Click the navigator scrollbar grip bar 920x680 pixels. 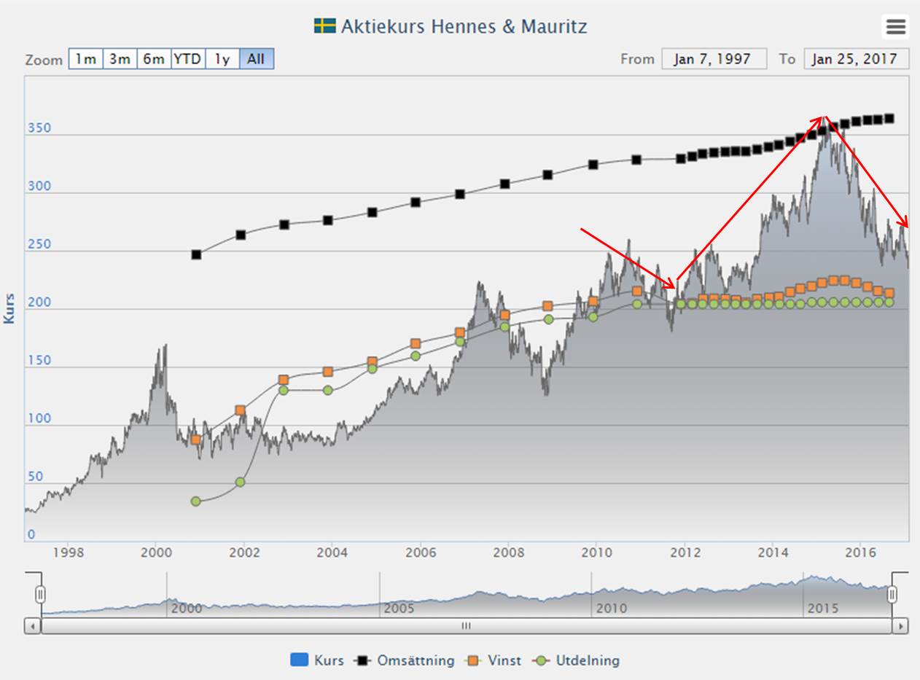pyautogui.click(x=467, y=626)
